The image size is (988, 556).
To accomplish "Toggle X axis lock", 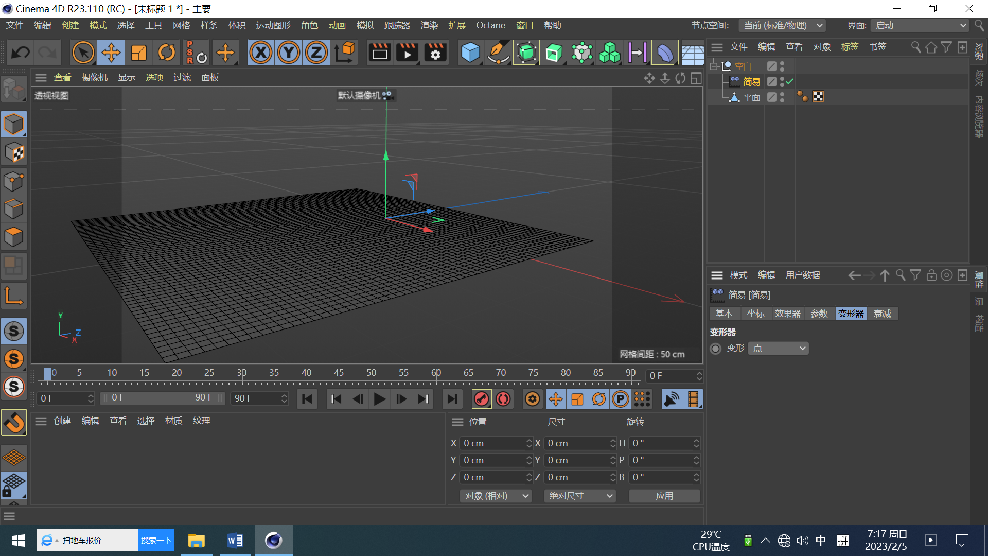I will 261,53.
